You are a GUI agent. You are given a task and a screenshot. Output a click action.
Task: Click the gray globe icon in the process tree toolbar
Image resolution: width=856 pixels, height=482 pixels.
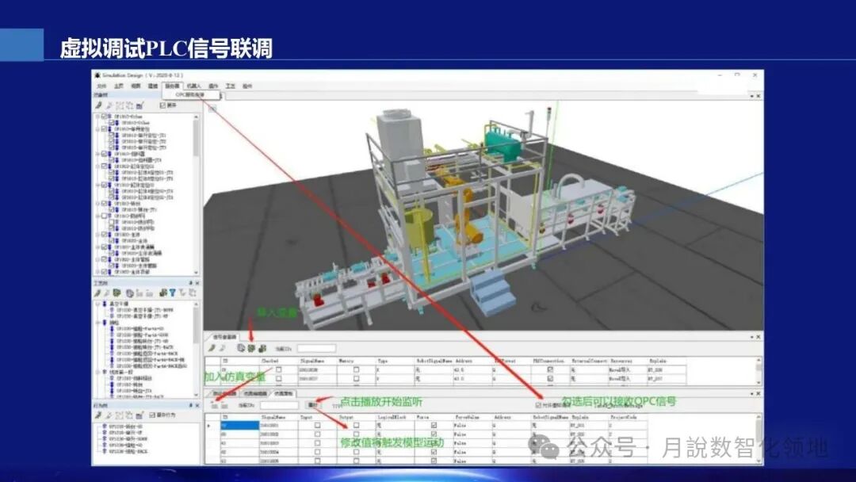129,293
